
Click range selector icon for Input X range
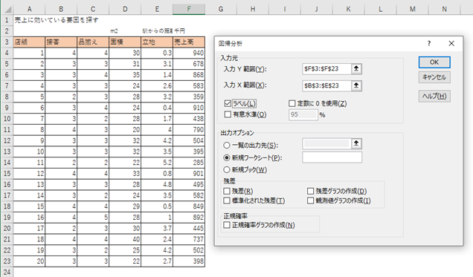356,85
